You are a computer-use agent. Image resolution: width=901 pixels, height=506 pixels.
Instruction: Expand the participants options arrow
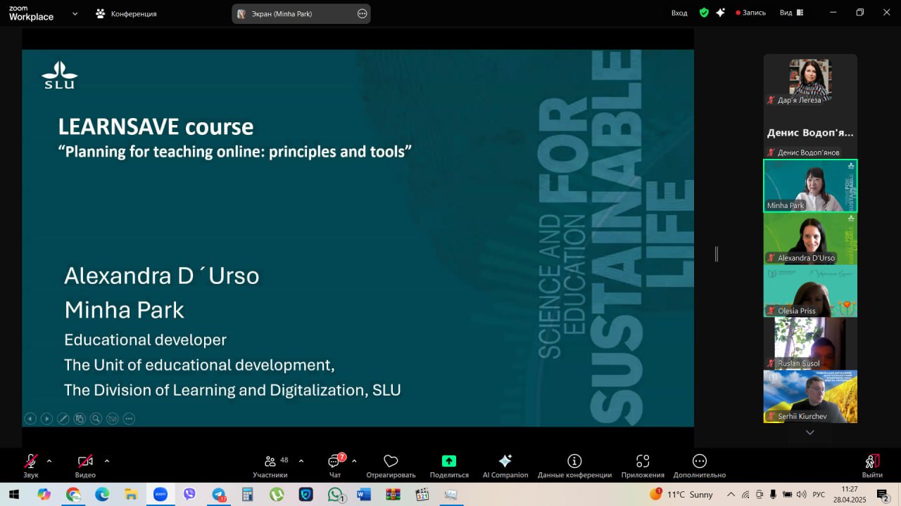(x=301, y=461)
